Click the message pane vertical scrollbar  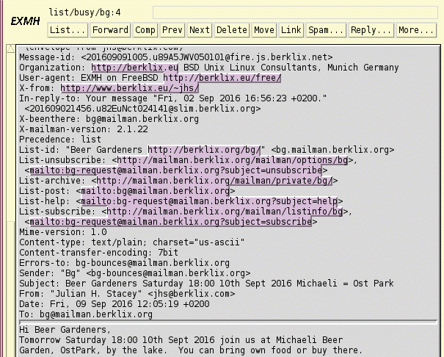pyautogui.click(x=10, y=198)
